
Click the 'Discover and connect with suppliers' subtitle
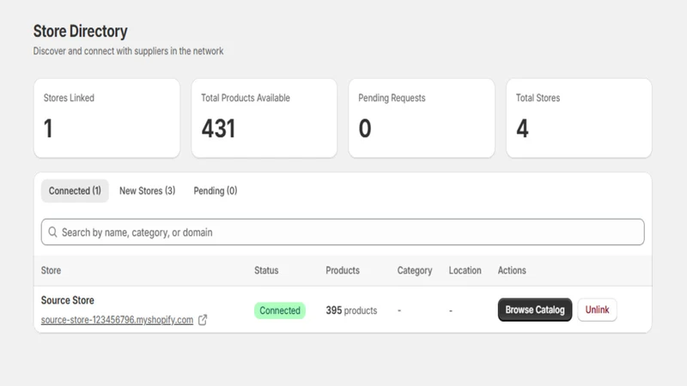coord(128,51)
